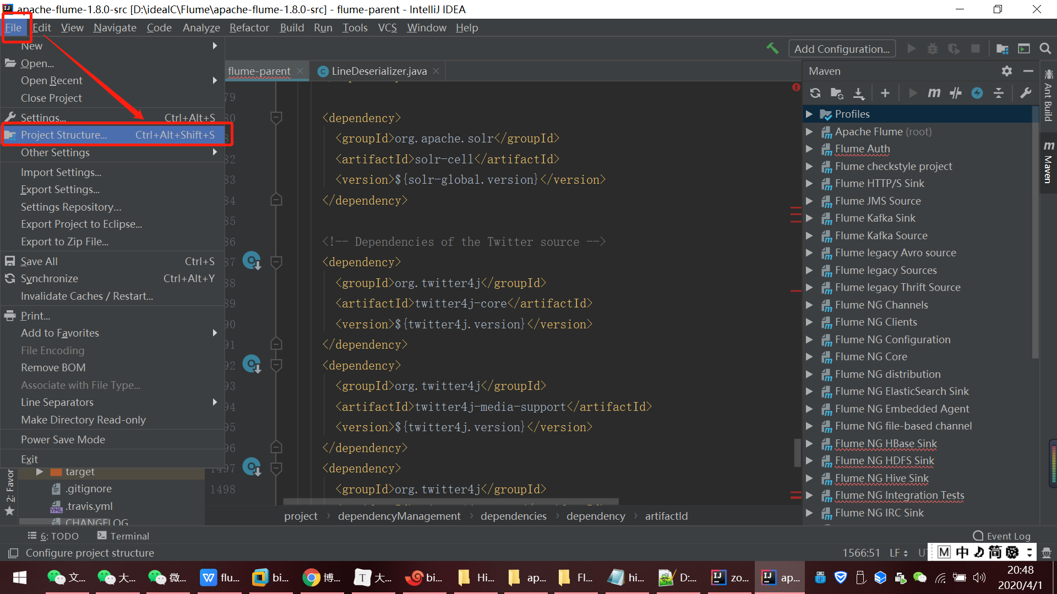Click Execute Maven Goal 'm' icon
This screenshot has height=594, width=1057.
934,93
